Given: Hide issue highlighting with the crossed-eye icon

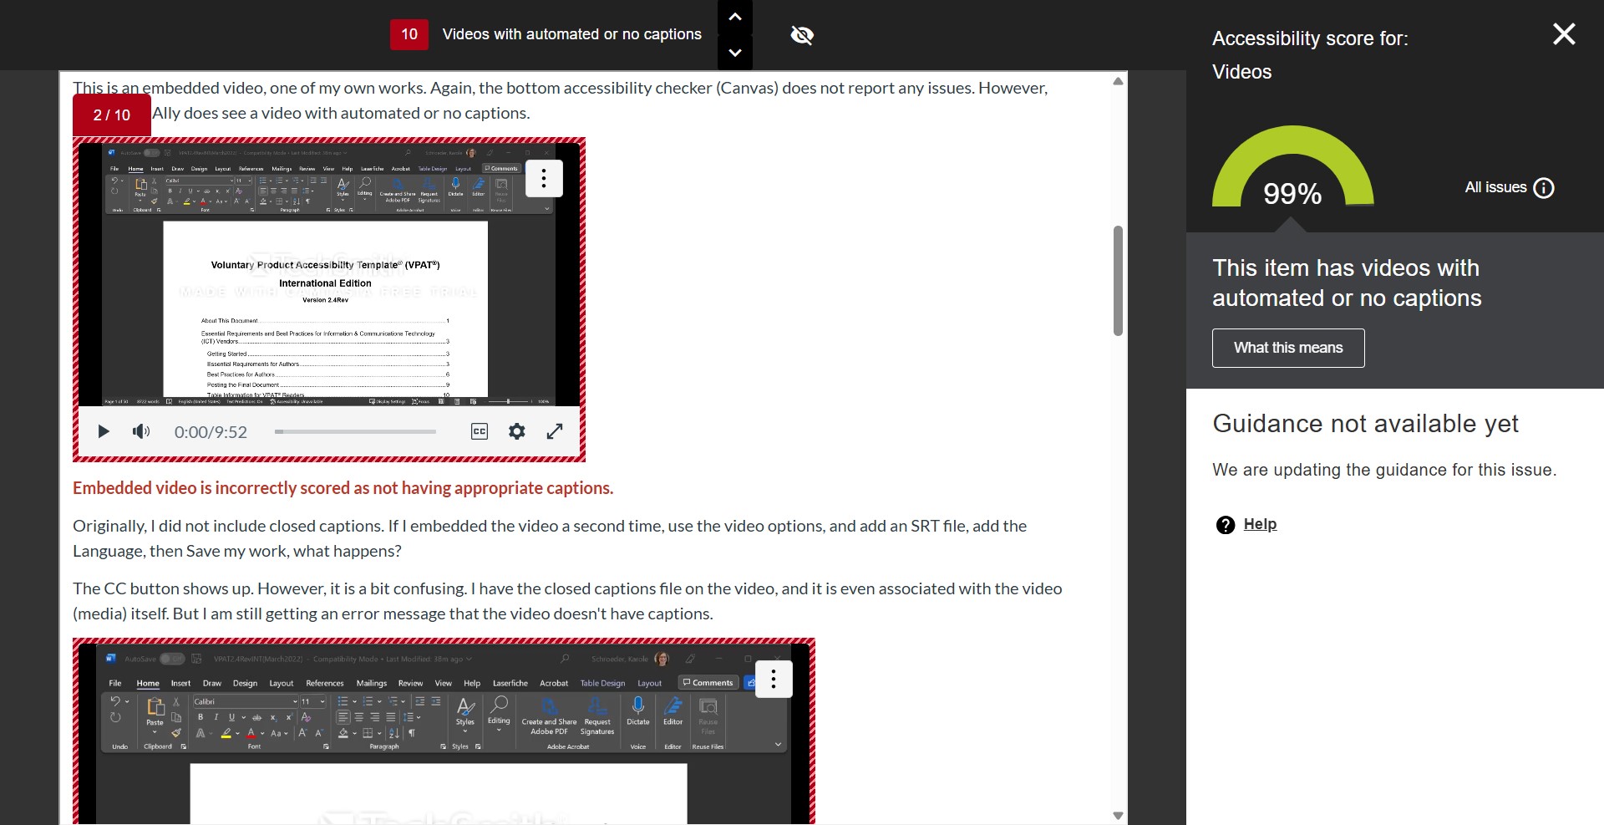Looking at the screenshot, I should [800, 35].
